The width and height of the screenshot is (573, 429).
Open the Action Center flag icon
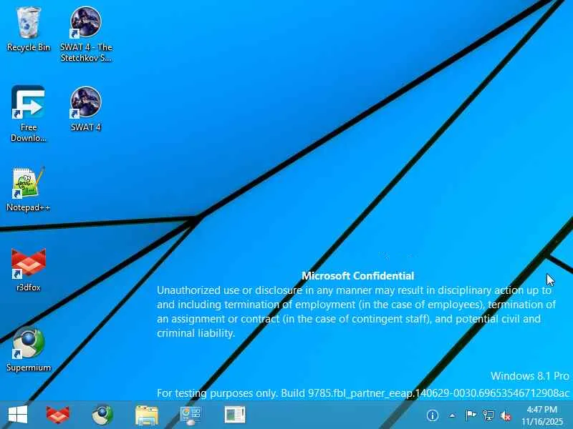(x=471, y=415)
